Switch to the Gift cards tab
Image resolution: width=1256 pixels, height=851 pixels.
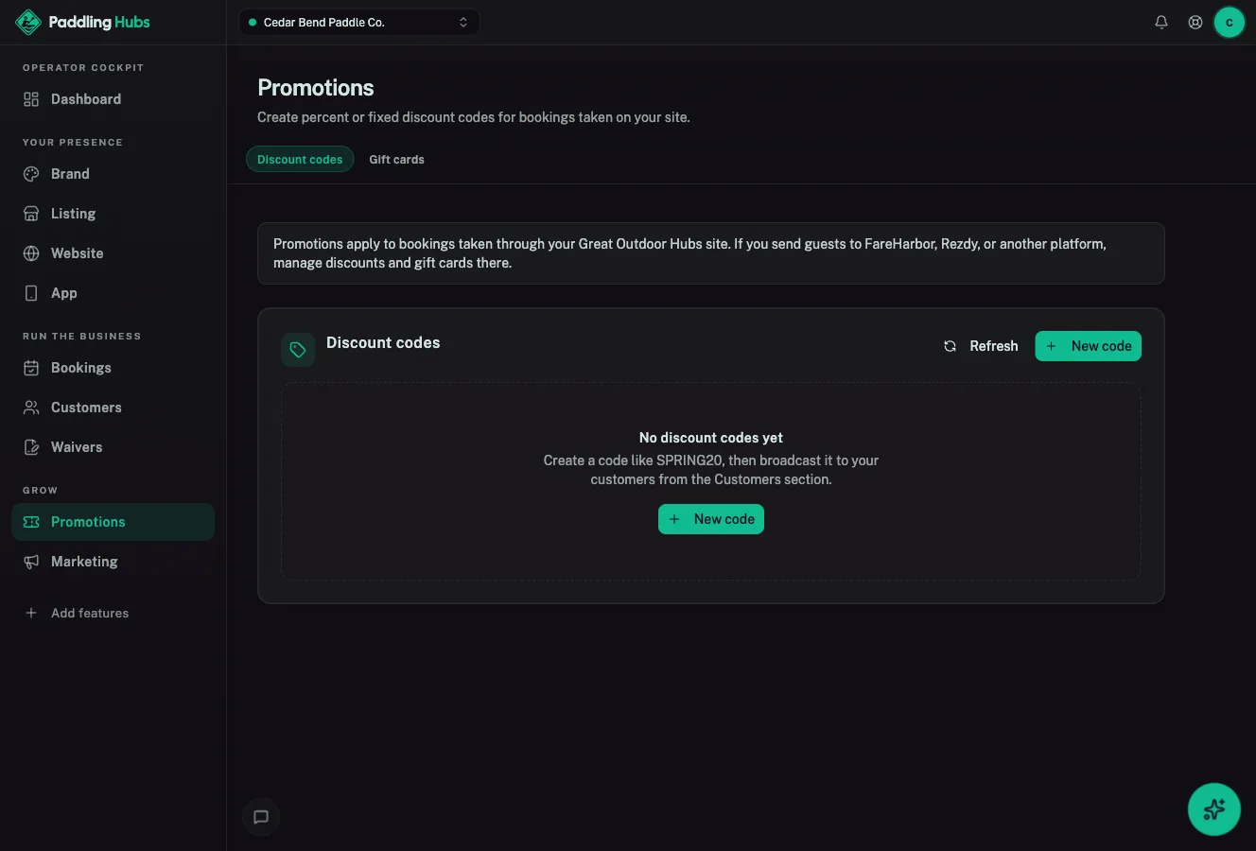tap(396, 159)
